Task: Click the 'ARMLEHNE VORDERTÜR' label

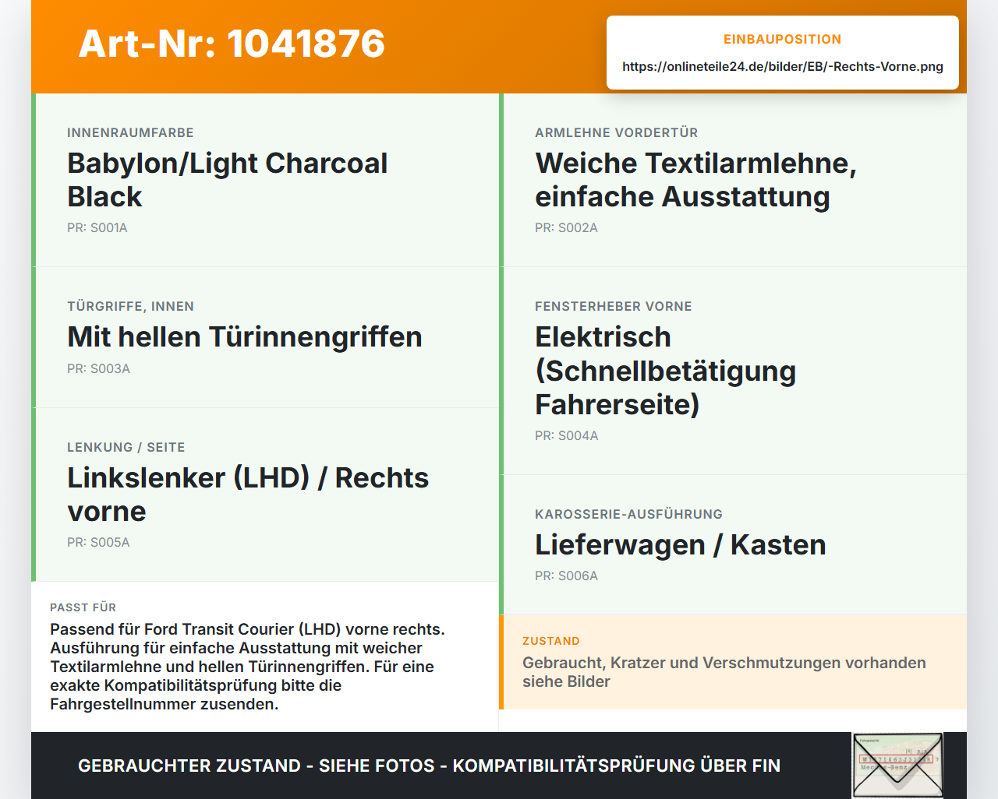Action: pyautogui.click(x=616, y=132)
